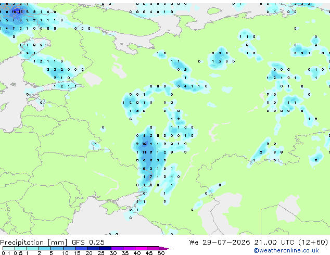The height and width of the screenshot is (255, 330).
Task: Click the time '21..00 UTC'
Action: coord(274,243)
